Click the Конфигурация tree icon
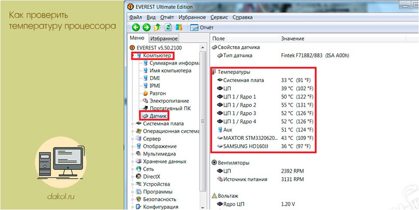 (139, 207)
